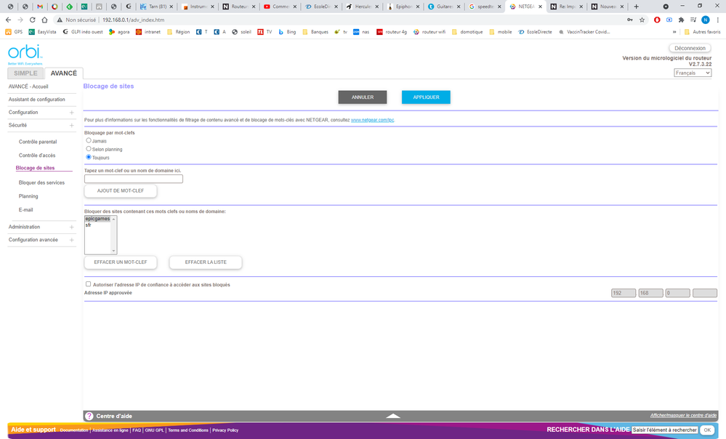This screenshot has height=439, width=726.
Task: Go back with the browser back arrow
Action: (8, 20)
